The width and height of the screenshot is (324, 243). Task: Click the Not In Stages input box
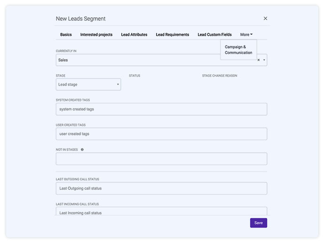(x=161, y=159)
